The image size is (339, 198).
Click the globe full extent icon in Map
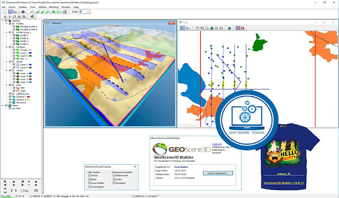click(212, 28)
